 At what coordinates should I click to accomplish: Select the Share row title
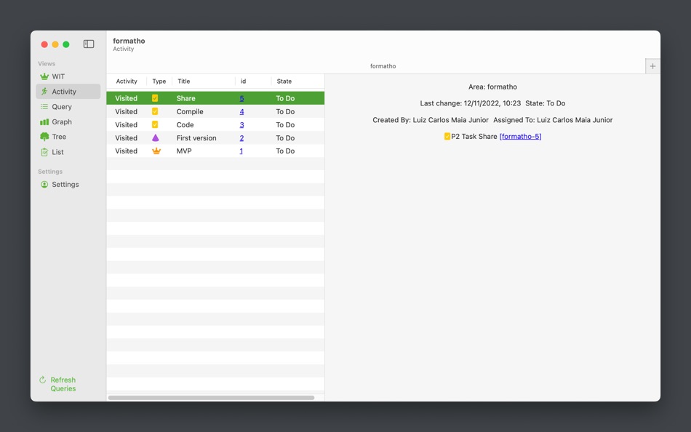click(x=186, y=98)
